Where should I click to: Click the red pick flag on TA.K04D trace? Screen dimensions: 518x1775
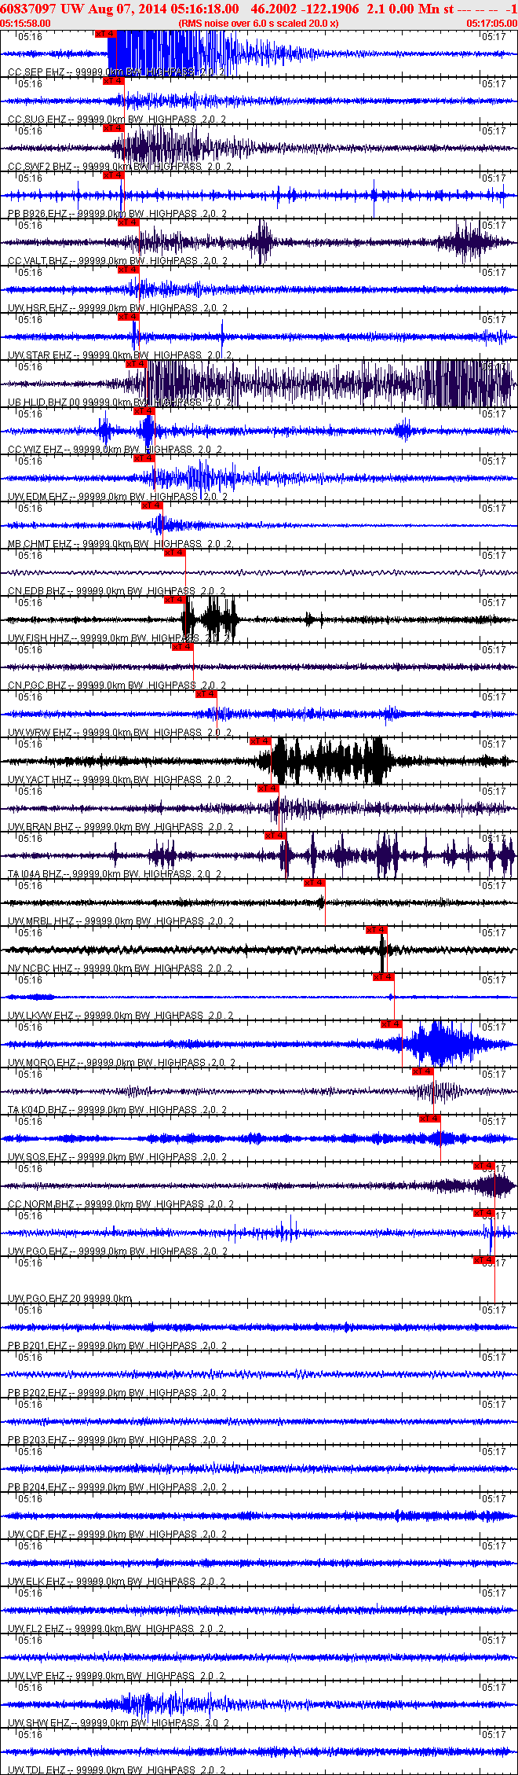(x=423, y=1071)
